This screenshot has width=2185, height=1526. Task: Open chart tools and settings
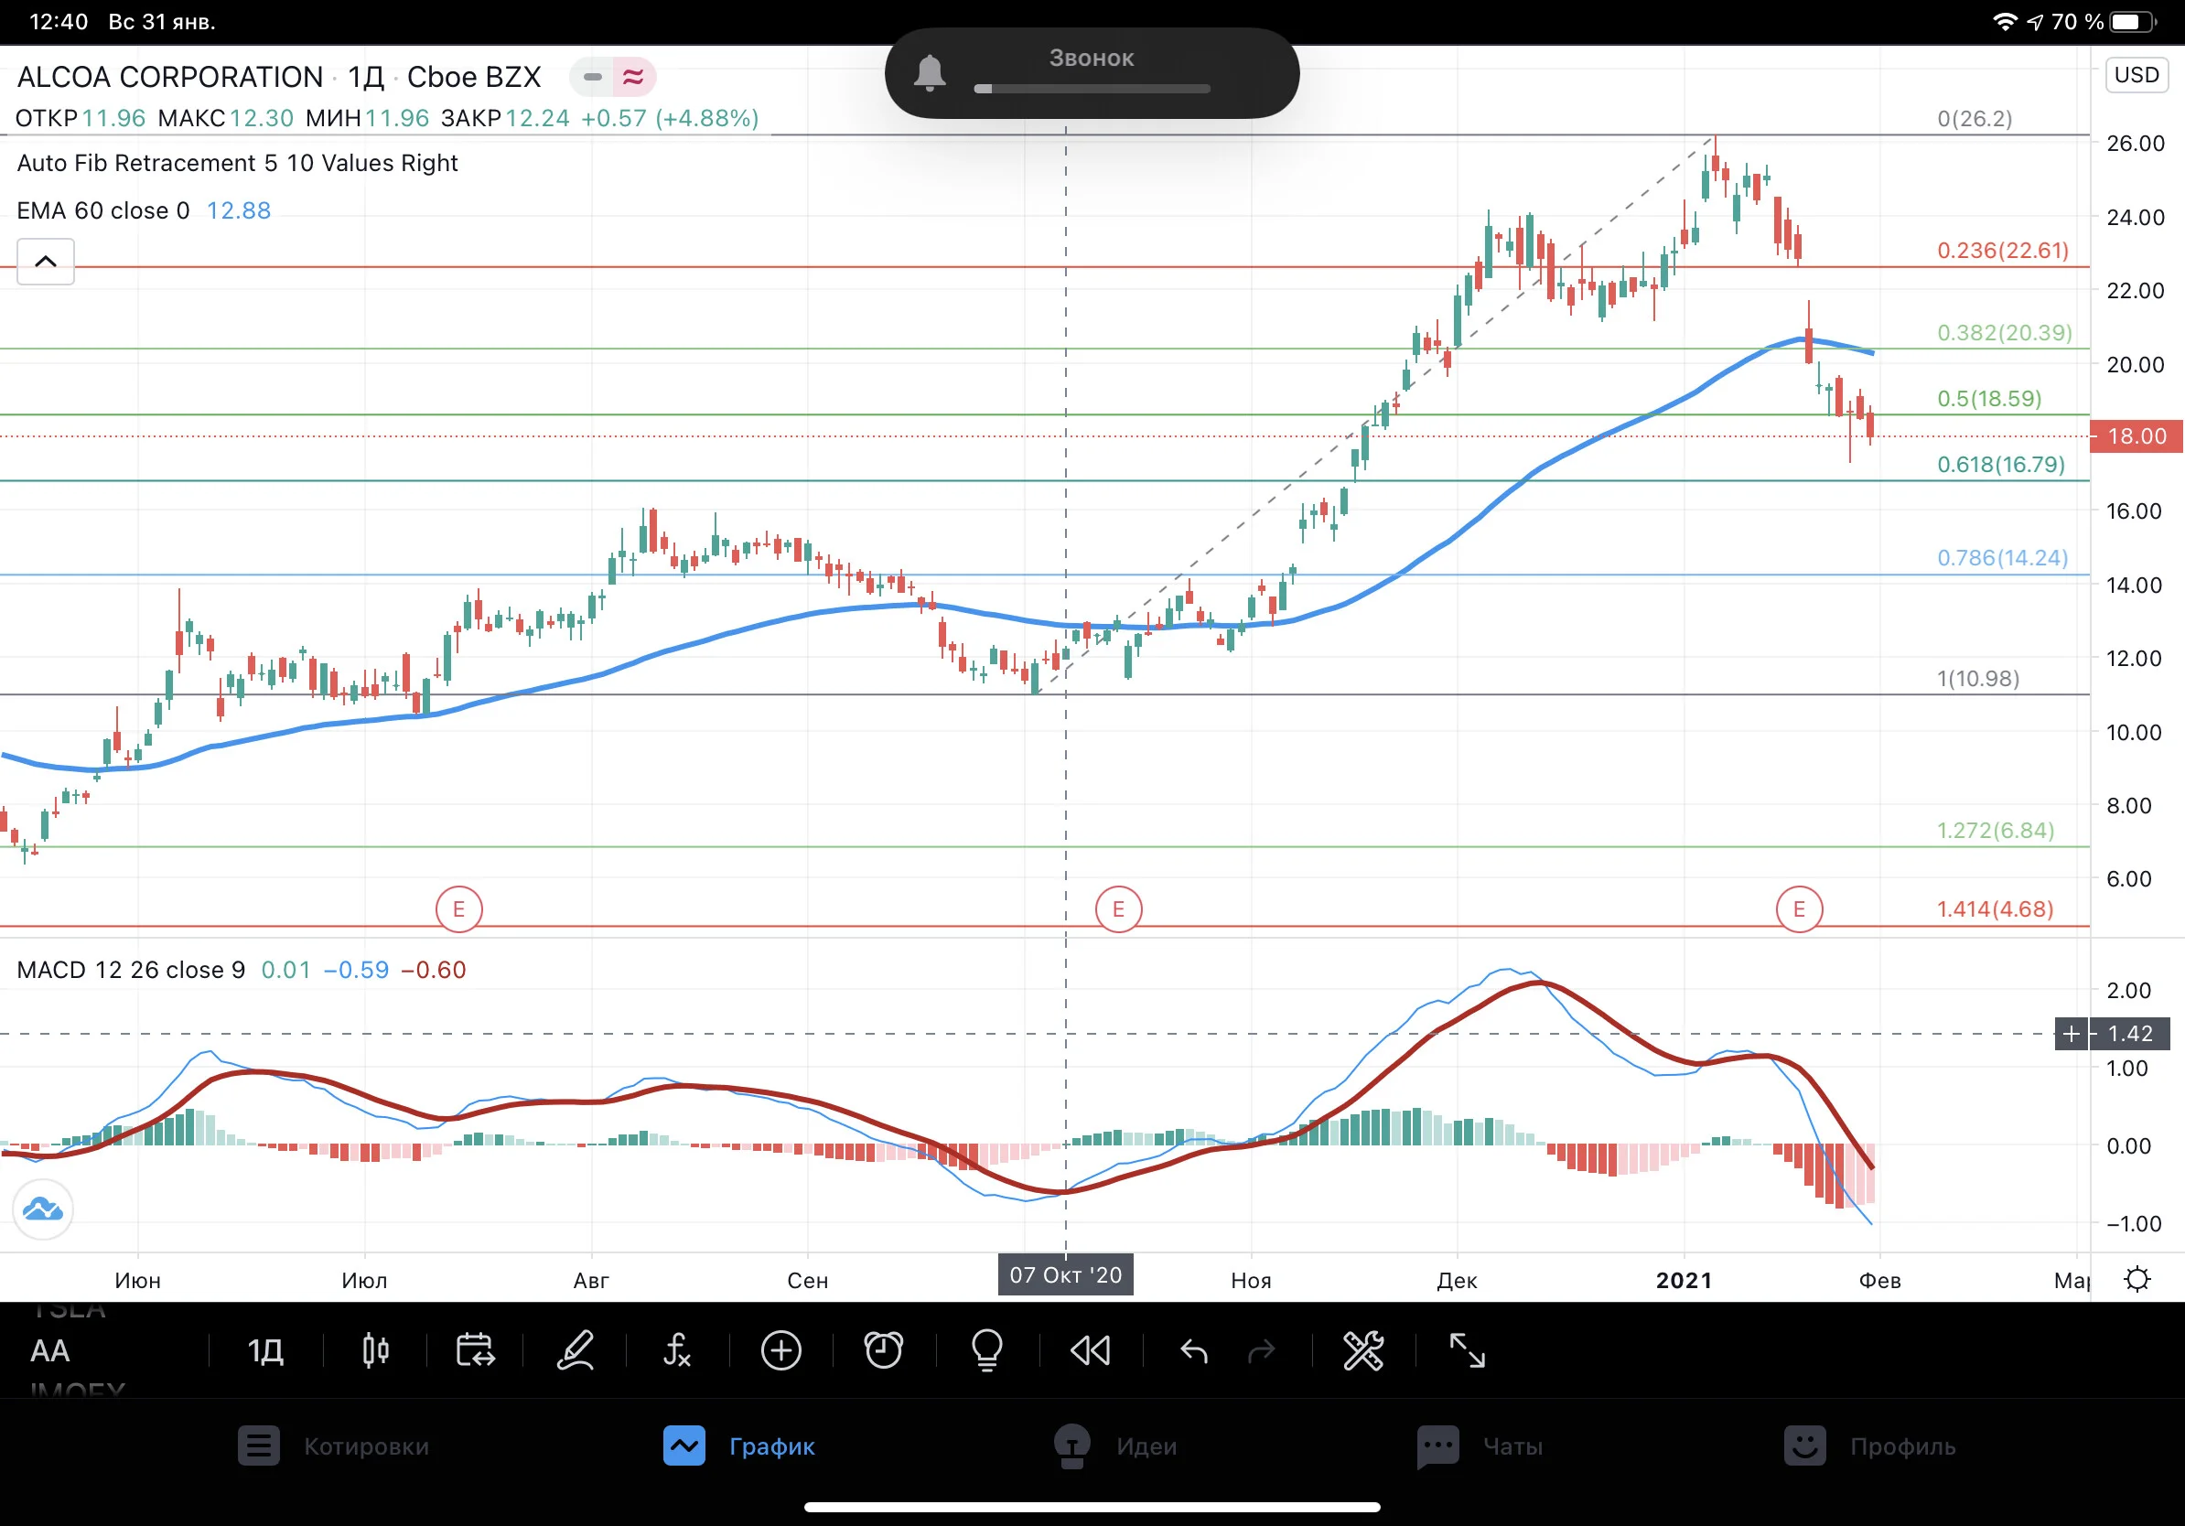coord(1362,1350)
